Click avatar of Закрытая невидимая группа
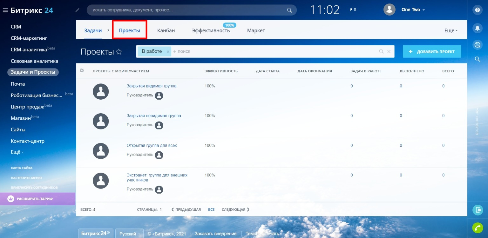The height and width of the screenshot is (238, 488). click(101, 121)
